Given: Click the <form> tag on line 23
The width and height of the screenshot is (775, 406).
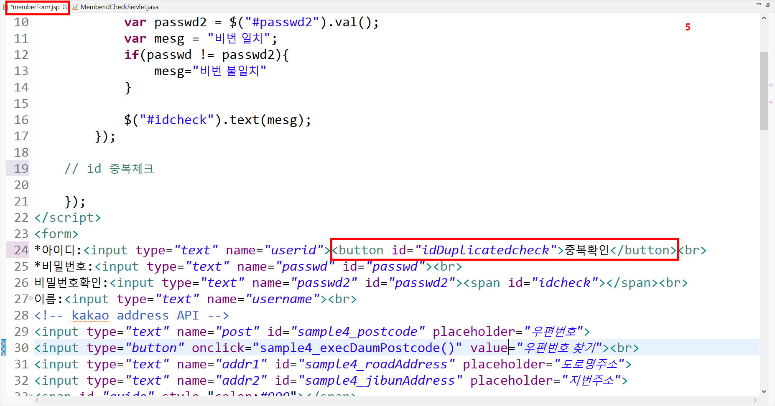Looking at the screenshot, I should pos(56,234).
